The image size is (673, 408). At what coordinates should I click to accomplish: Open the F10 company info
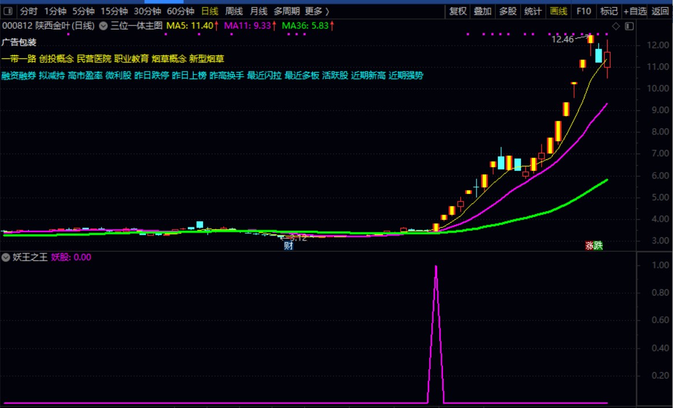pos(583,11)
